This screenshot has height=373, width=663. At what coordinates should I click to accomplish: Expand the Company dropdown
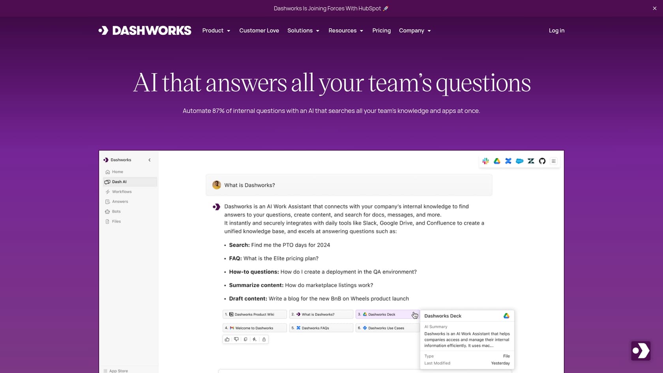[x=414, y=30]
